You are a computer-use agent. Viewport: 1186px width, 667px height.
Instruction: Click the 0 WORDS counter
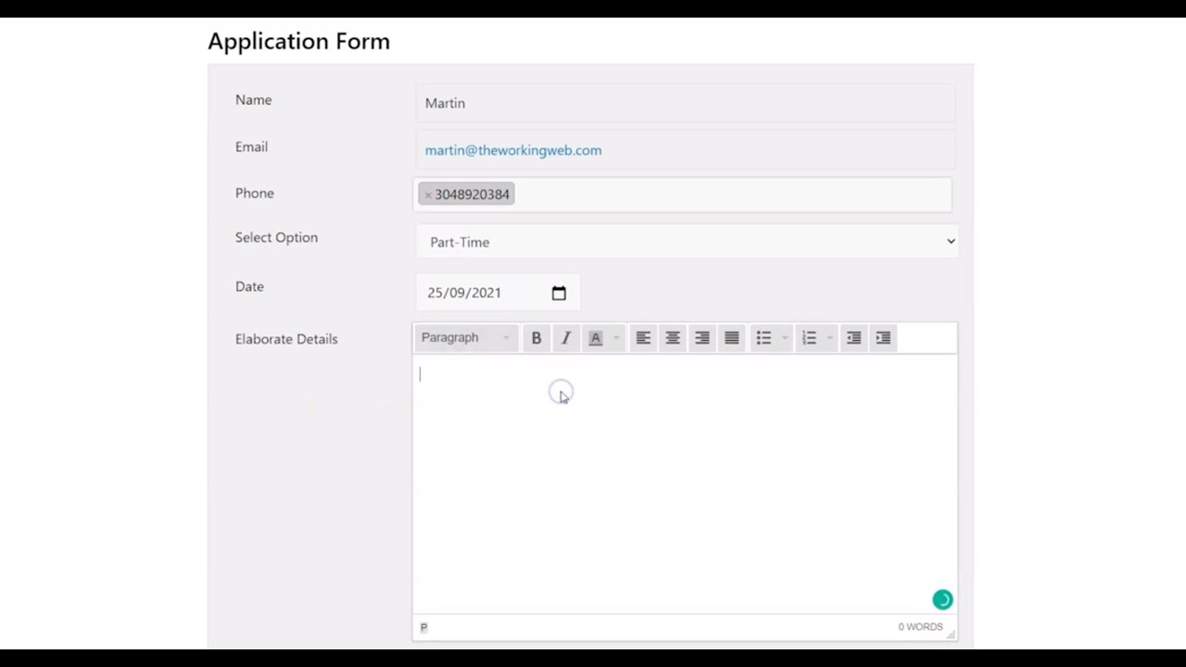[920, 627]
